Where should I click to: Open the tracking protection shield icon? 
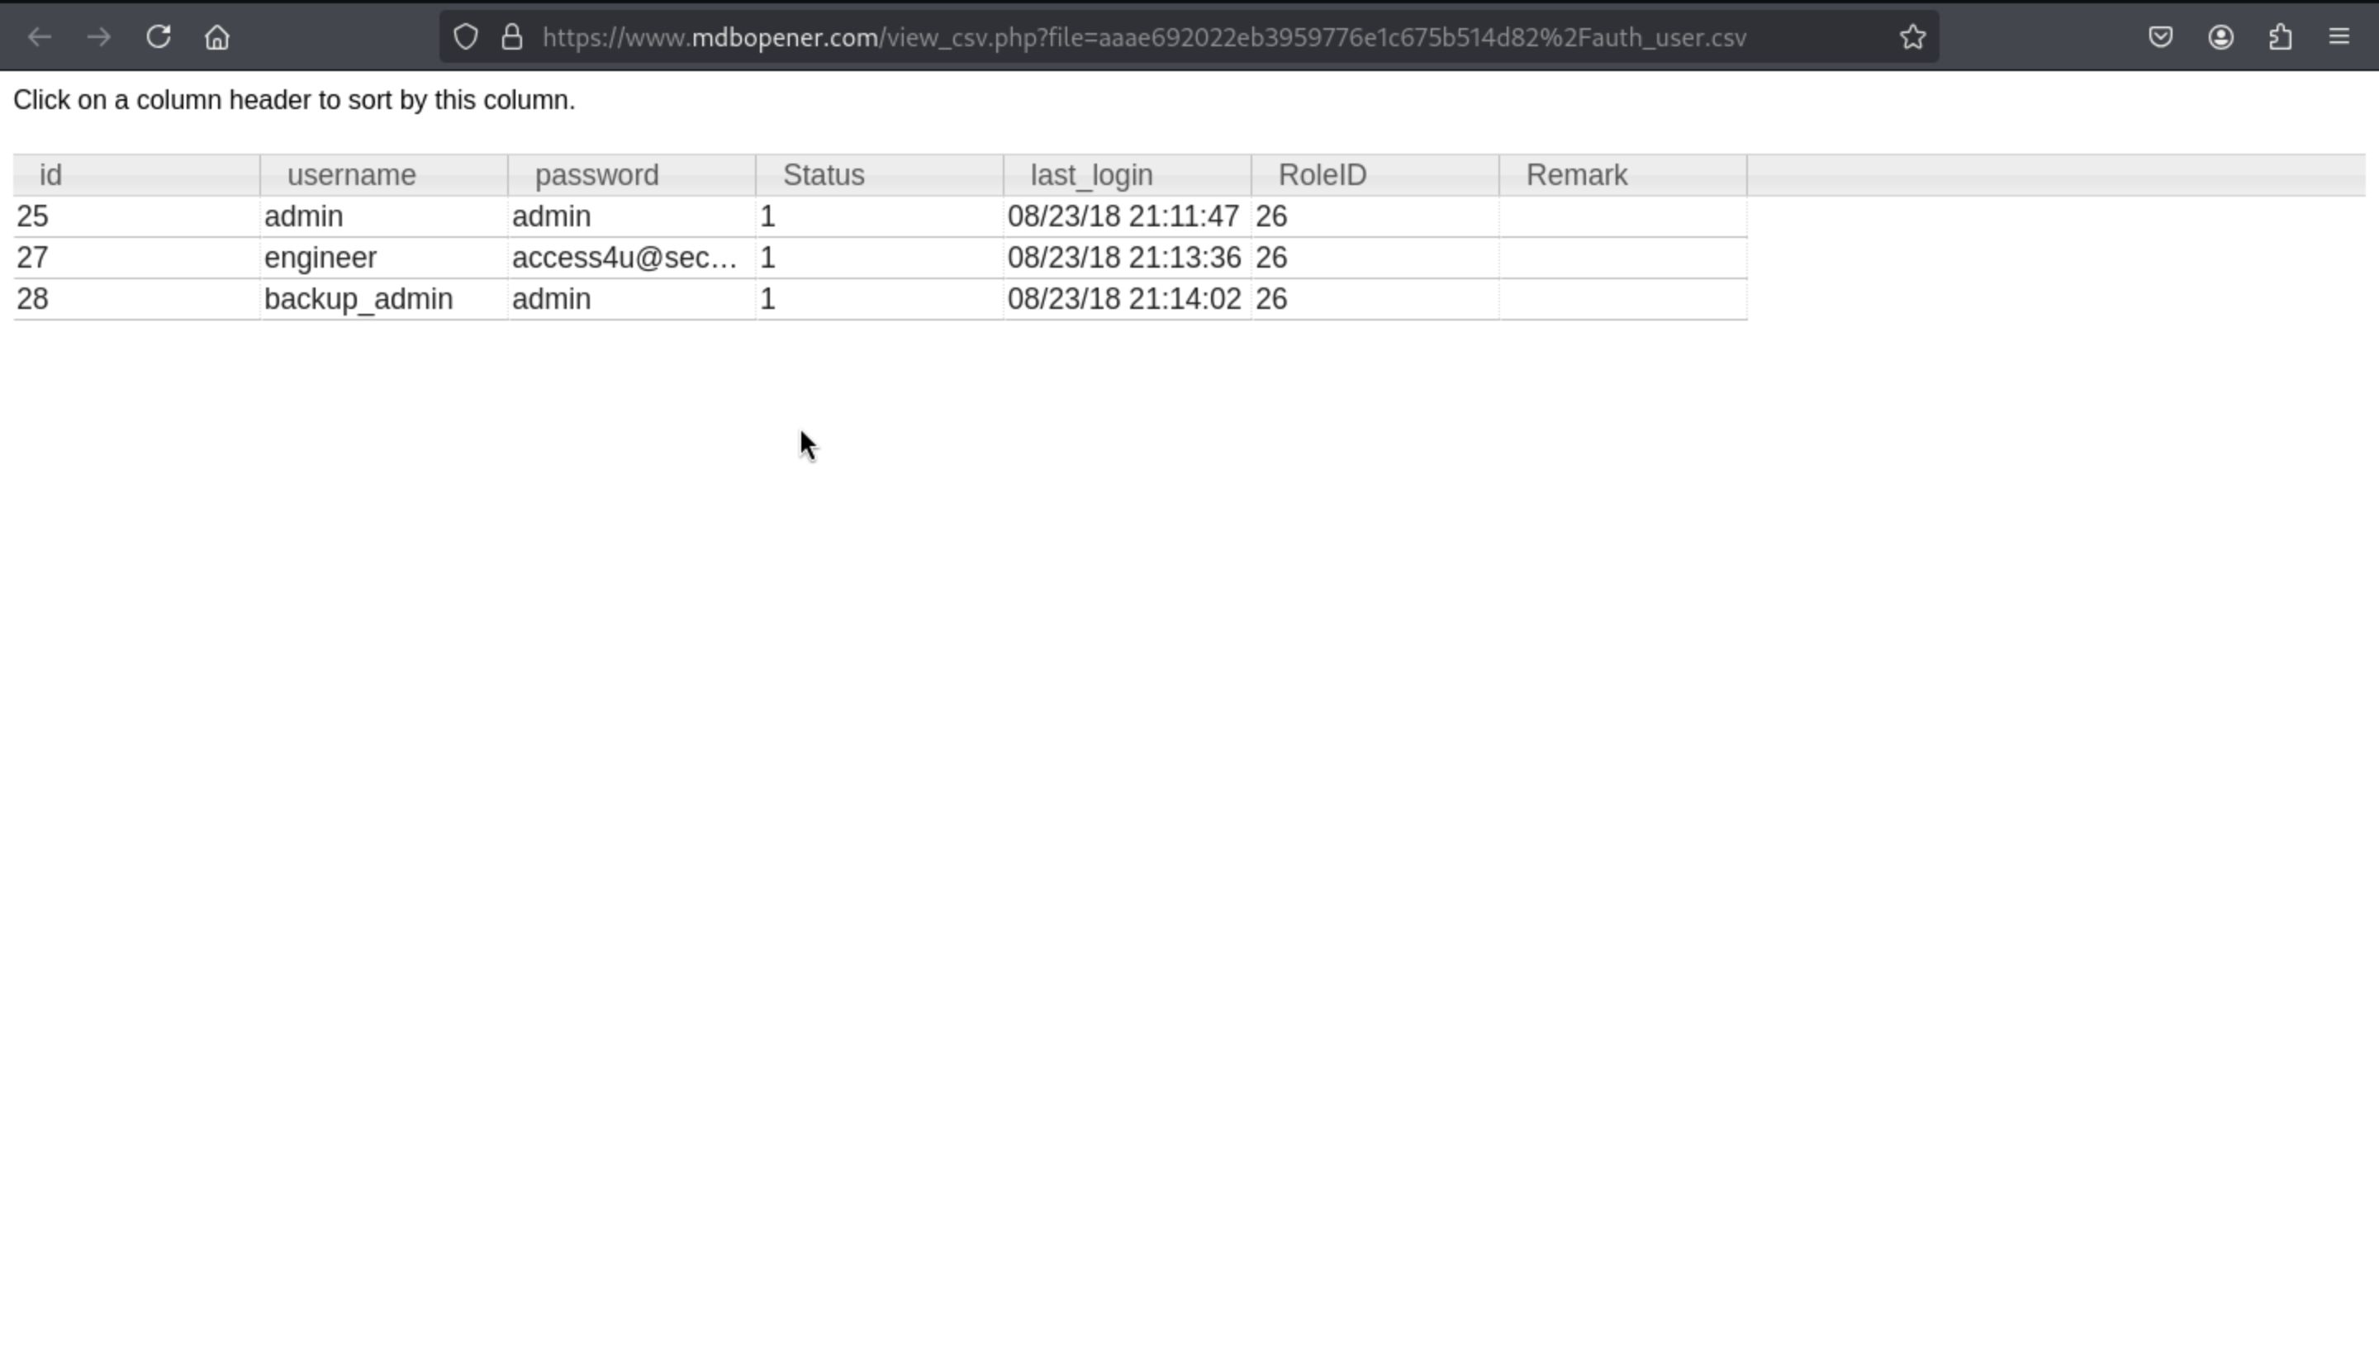465,37
